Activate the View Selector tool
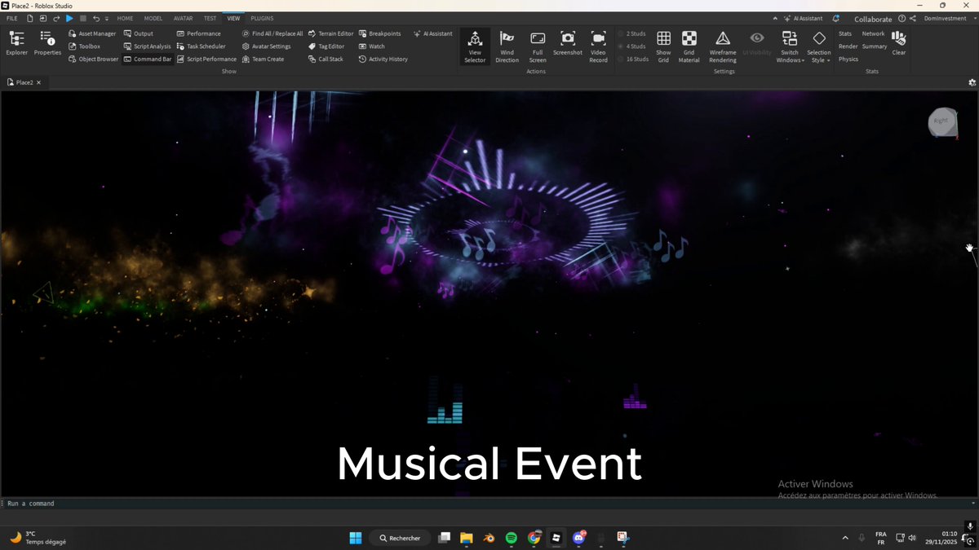The image size is (979, 550). click(475, 47)
